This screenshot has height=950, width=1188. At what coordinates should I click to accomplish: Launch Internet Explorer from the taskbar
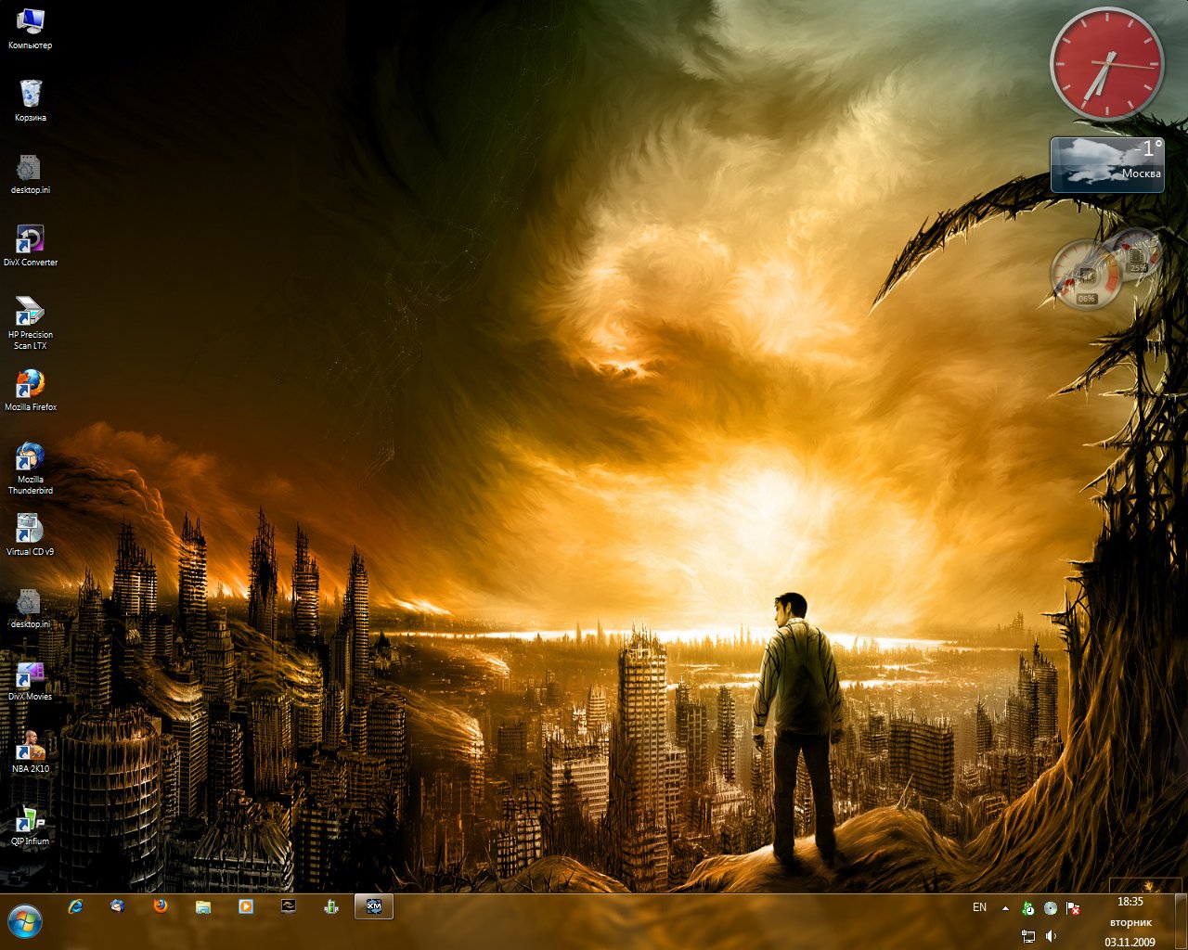(75, 906)
